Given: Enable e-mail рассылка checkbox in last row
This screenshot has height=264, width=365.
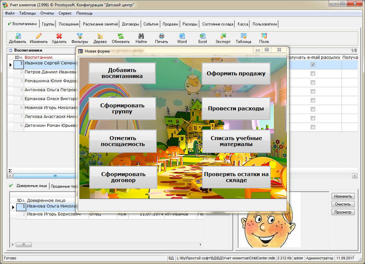Looking at the screenshot, I should coord(313,127).
